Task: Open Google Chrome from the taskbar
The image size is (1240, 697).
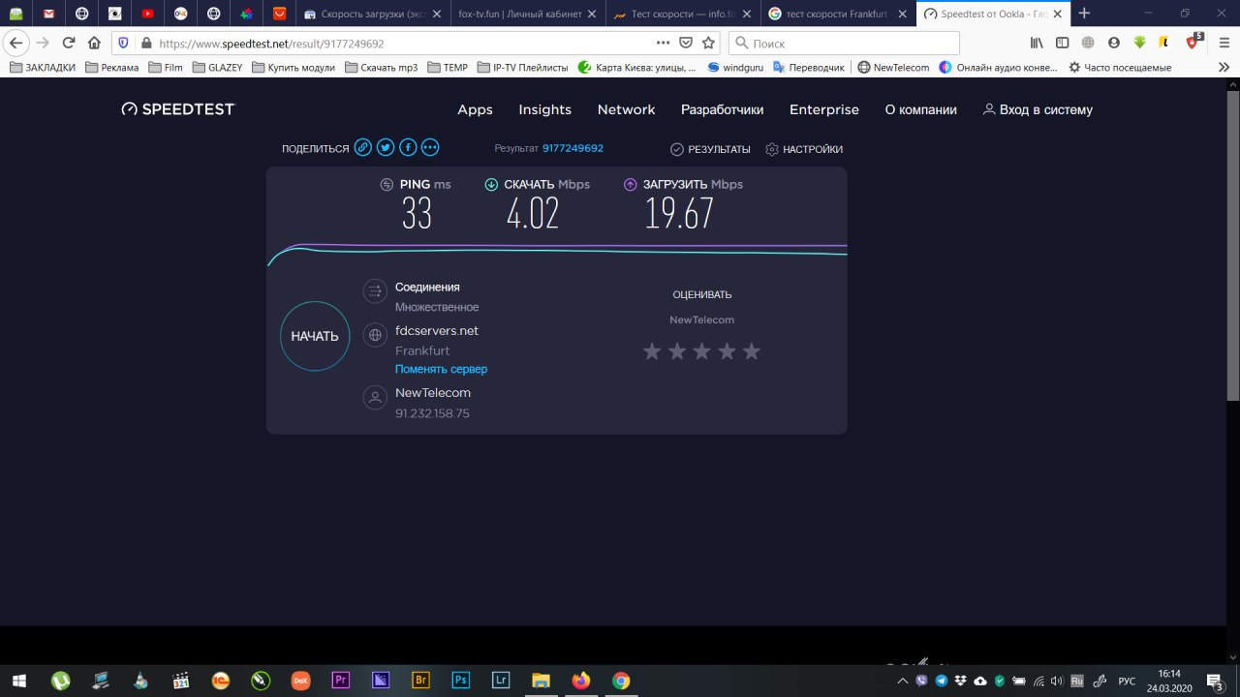Action: point(621,681)
